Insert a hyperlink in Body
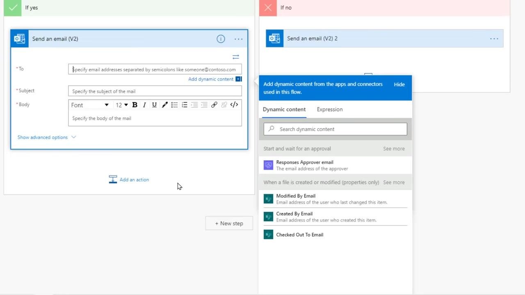 point(214,105)
